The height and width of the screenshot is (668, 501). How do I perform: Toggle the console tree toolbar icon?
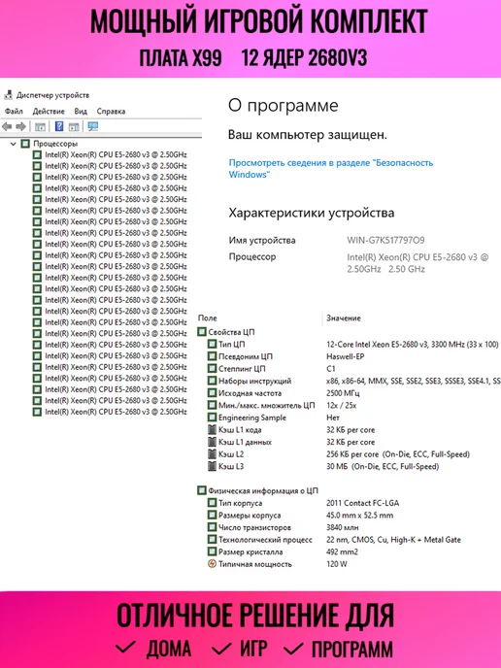click(x=40, y=126)
